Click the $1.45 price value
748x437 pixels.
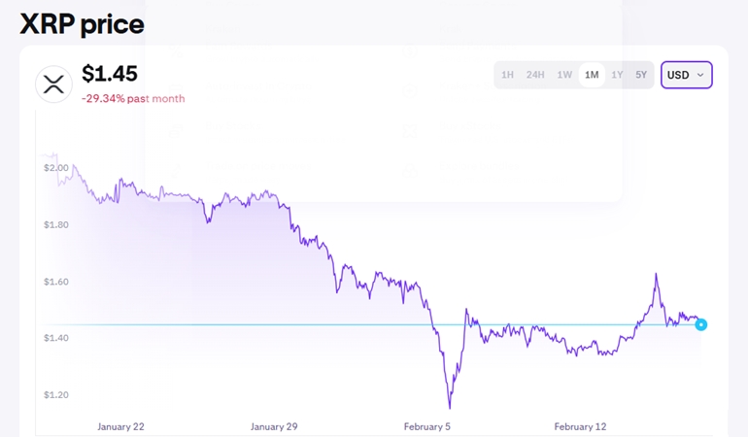pyautogui.click(x=110, y=74)
